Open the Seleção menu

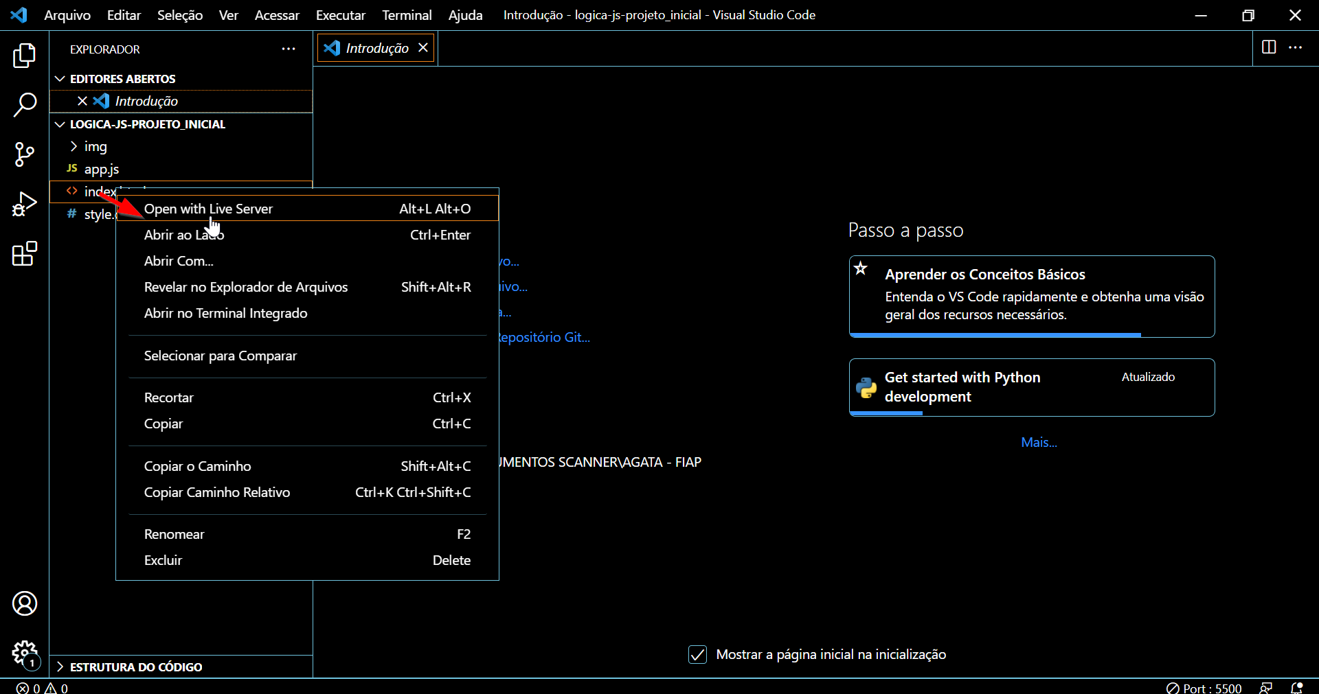click(x=180, y=15)
